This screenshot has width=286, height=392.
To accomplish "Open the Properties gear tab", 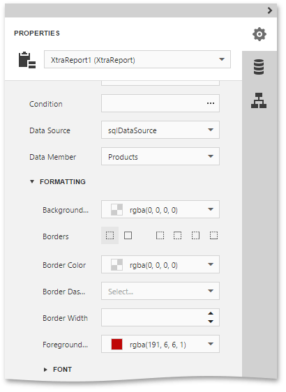I will (259, 34).
